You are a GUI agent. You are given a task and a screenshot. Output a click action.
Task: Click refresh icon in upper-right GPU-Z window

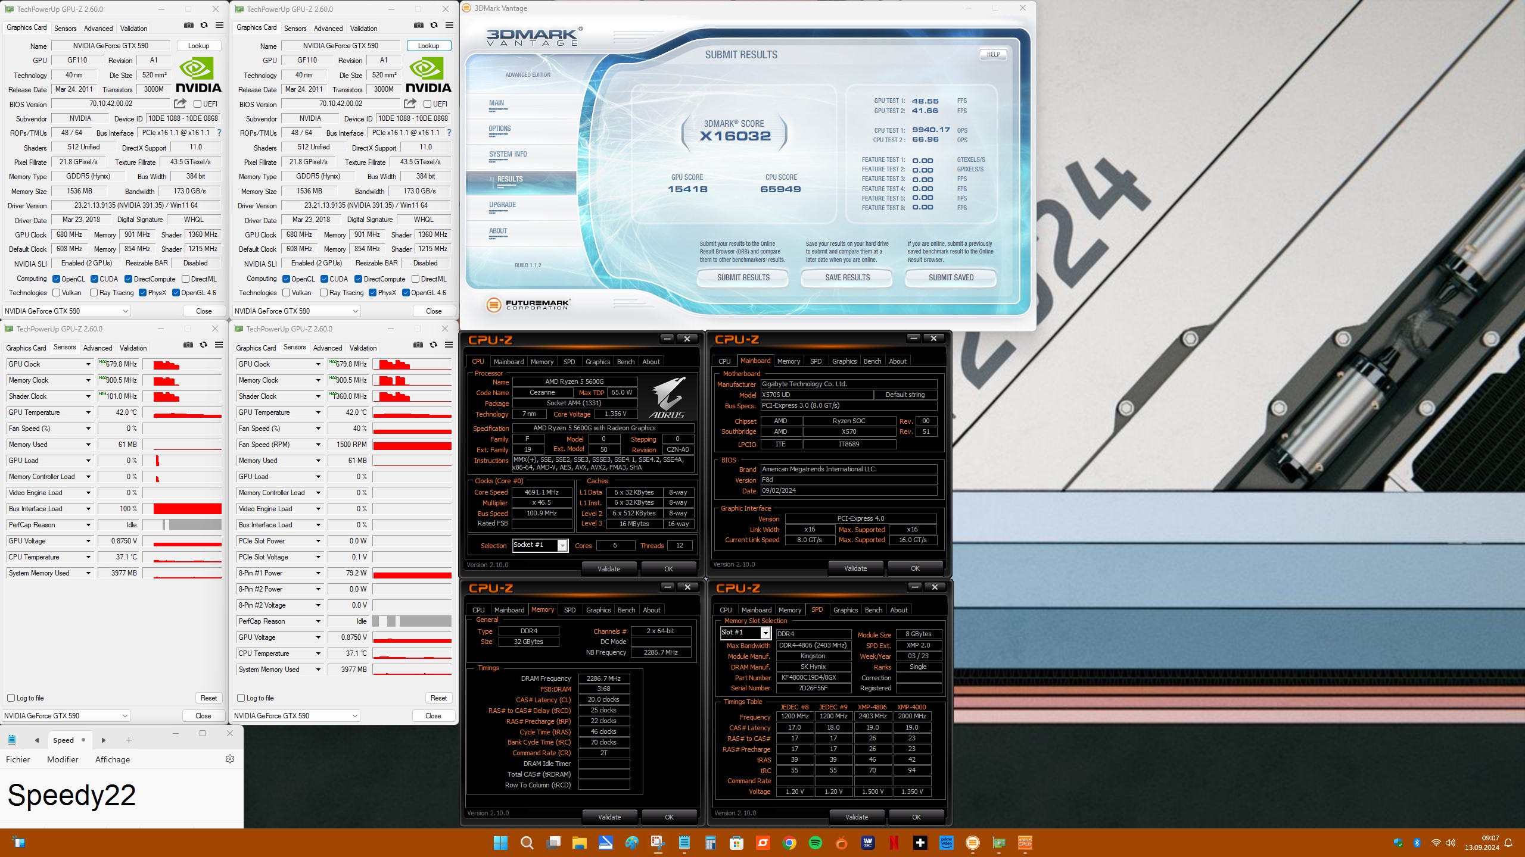click(434, 26)
